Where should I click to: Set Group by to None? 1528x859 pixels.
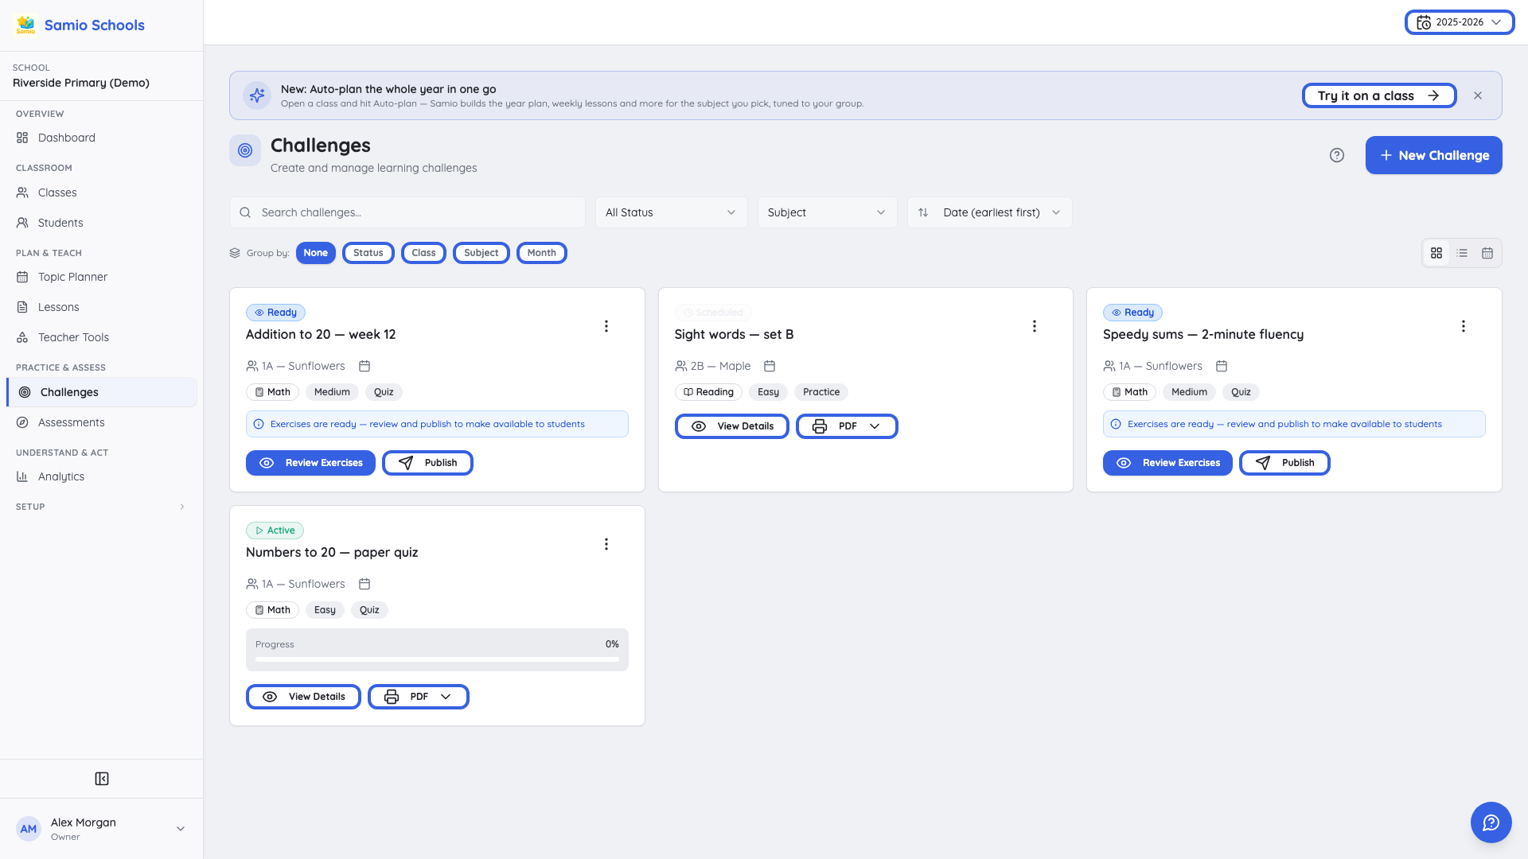pos(315,253)
